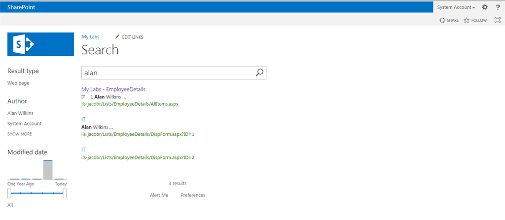Follow this site with the FOLLOW star

click(x=475, y=20)
